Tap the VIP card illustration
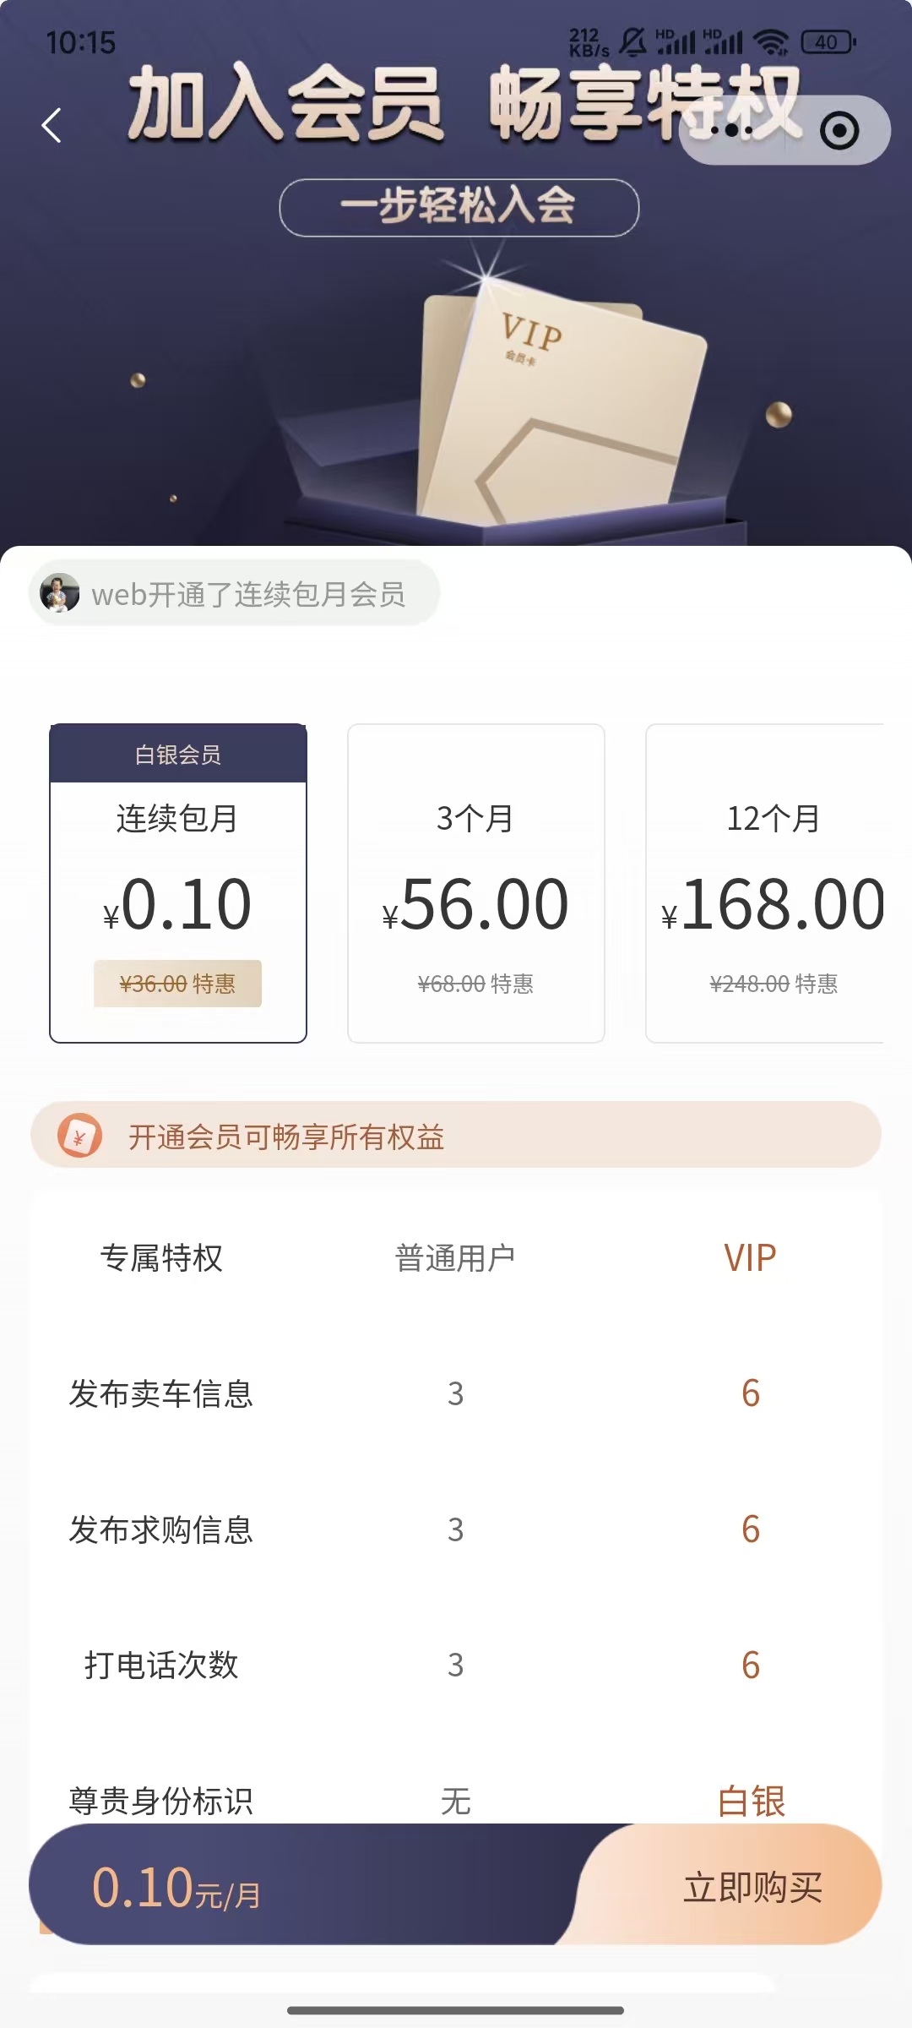 pos(557,406)
